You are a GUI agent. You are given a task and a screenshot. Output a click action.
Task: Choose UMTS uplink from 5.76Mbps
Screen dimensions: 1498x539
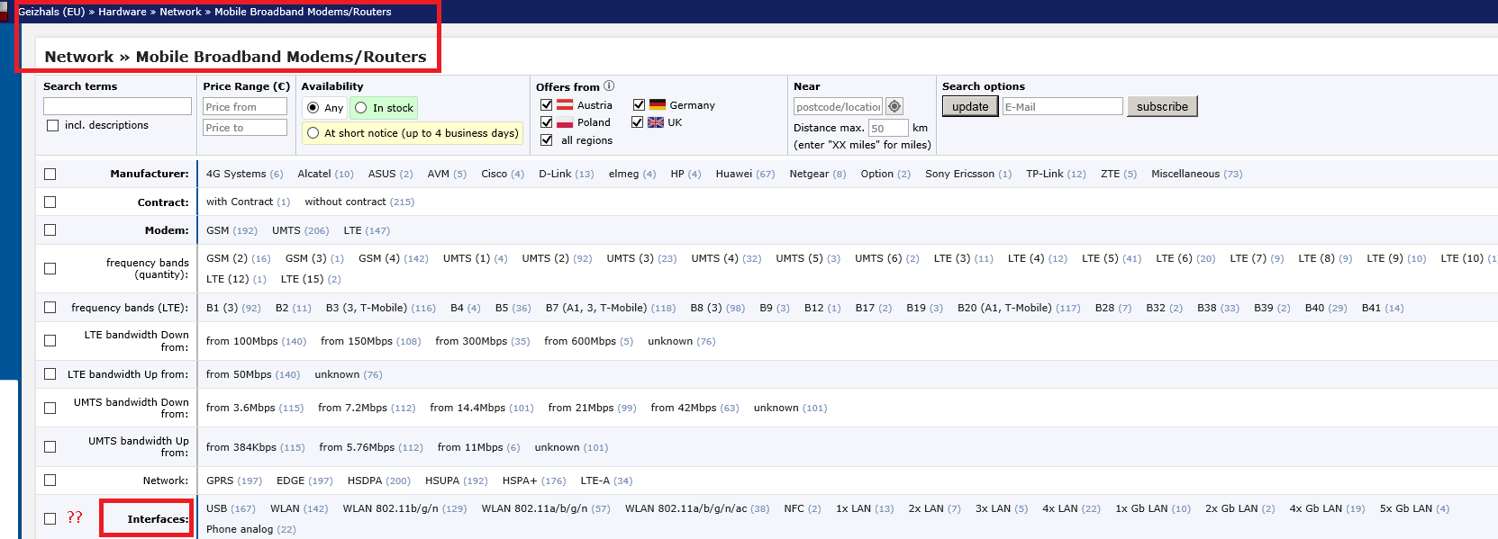pos(357,447)
